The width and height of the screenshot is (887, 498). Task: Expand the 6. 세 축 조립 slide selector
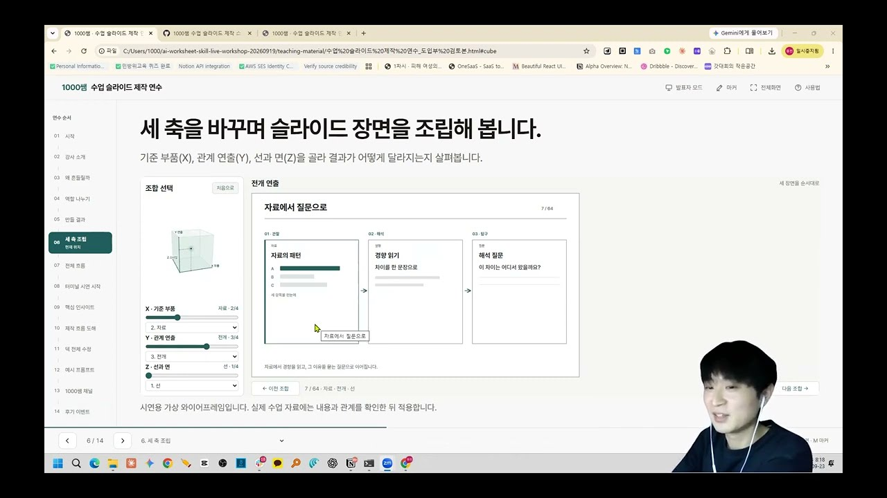click(x=212, y=441)
